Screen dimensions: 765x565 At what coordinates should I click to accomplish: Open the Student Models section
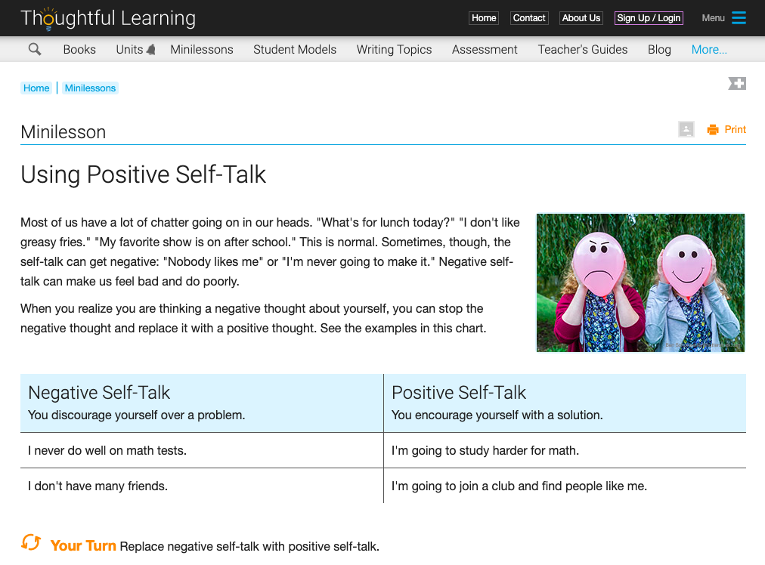tap(294, 49)
